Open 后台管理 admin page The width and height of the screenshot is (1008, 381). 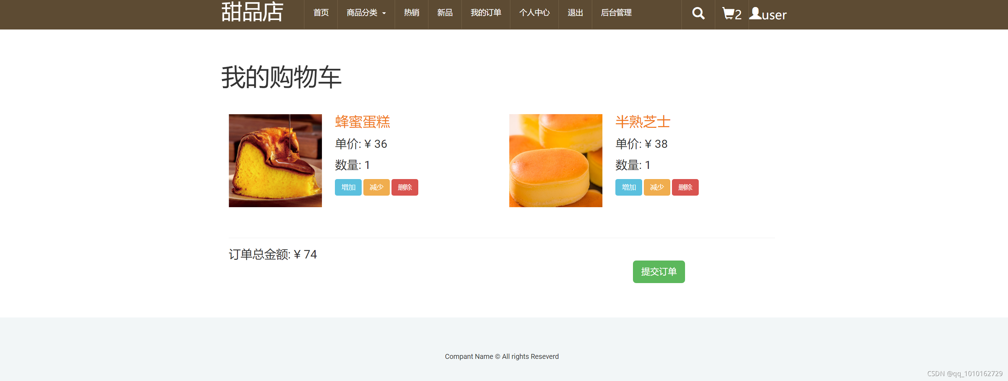616,13
